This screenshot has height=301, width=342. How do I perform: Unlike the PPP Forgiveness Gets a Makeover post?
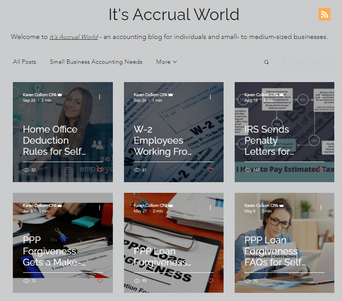tap(99, 281)
